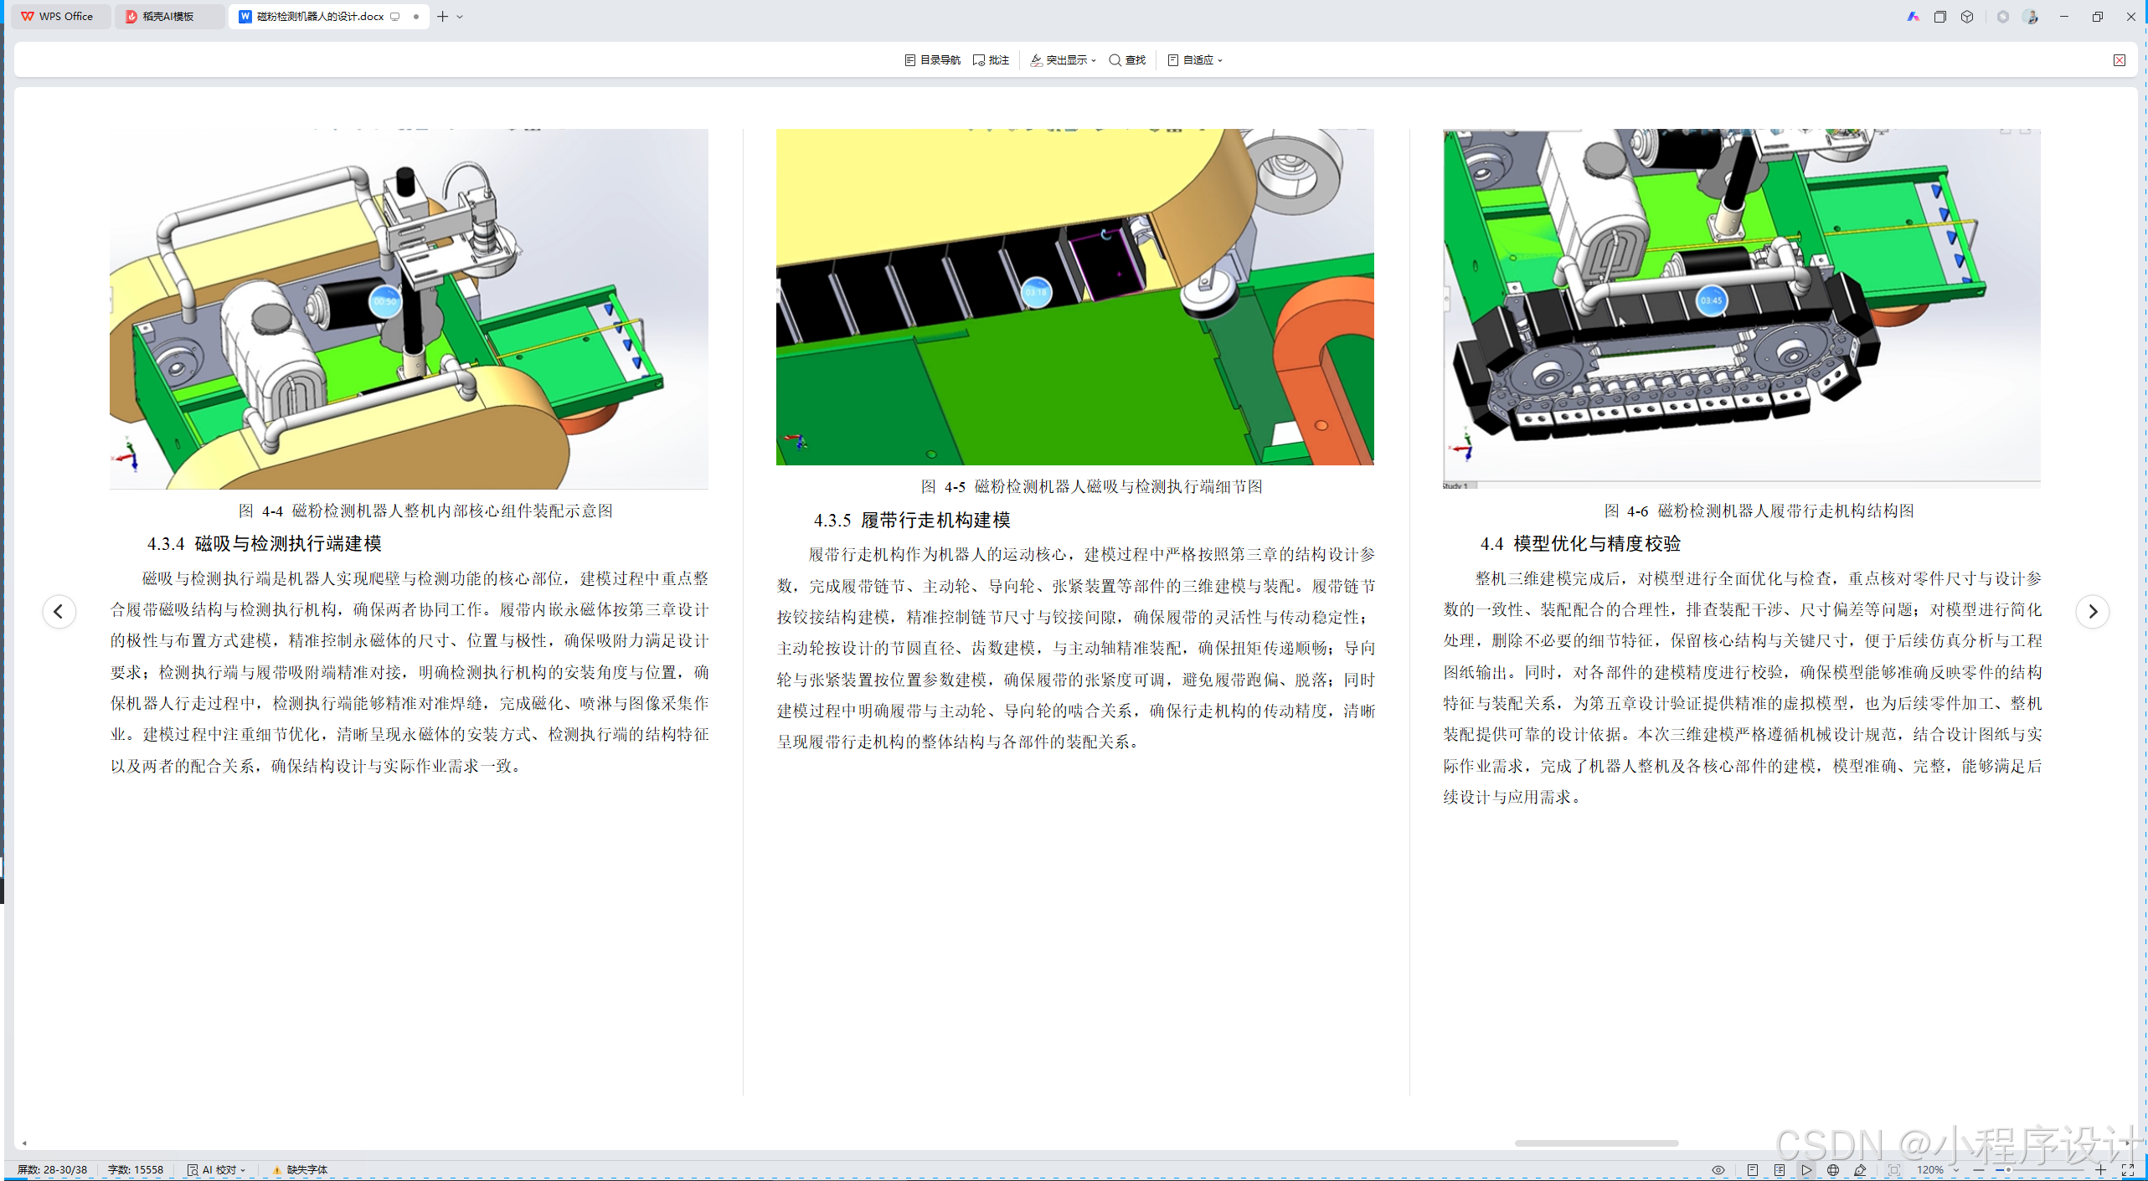The height and width of the screenshot is (1181, 2148).
Task: Toggle eye protection mode icon
Action: click(x=1718, y=1170)
